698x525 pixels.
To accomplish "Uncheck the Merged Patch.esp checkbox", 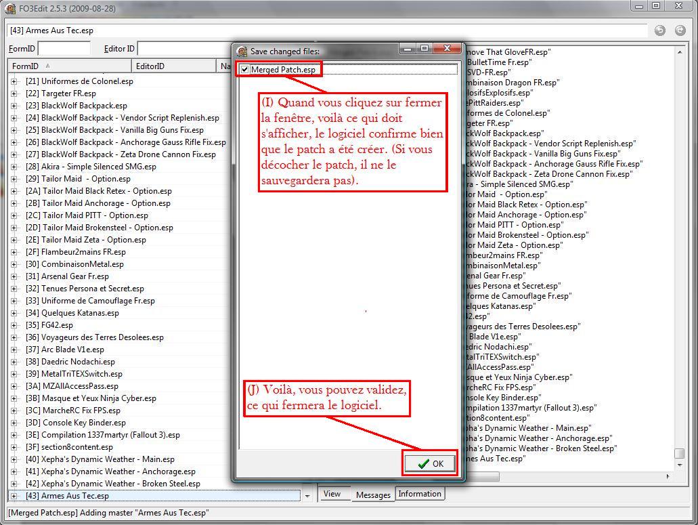I will (245, 69).
